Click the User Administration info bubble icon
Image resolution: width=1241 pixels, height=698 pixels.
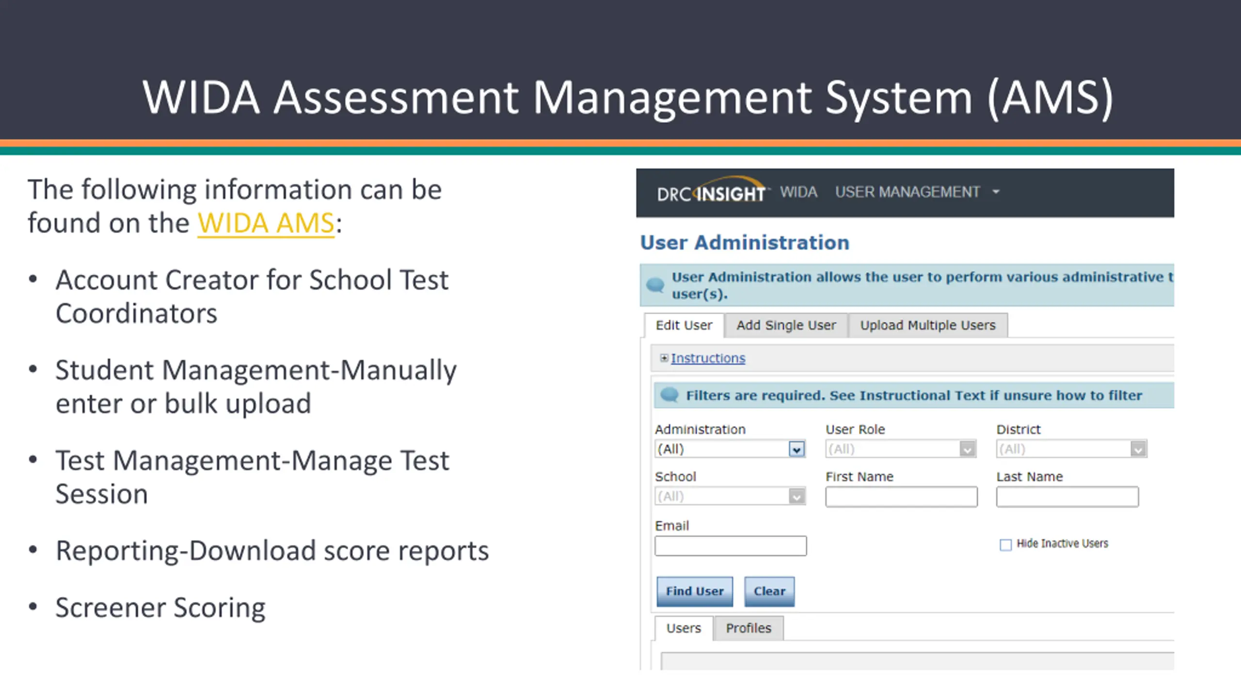(x=655, y=285)
